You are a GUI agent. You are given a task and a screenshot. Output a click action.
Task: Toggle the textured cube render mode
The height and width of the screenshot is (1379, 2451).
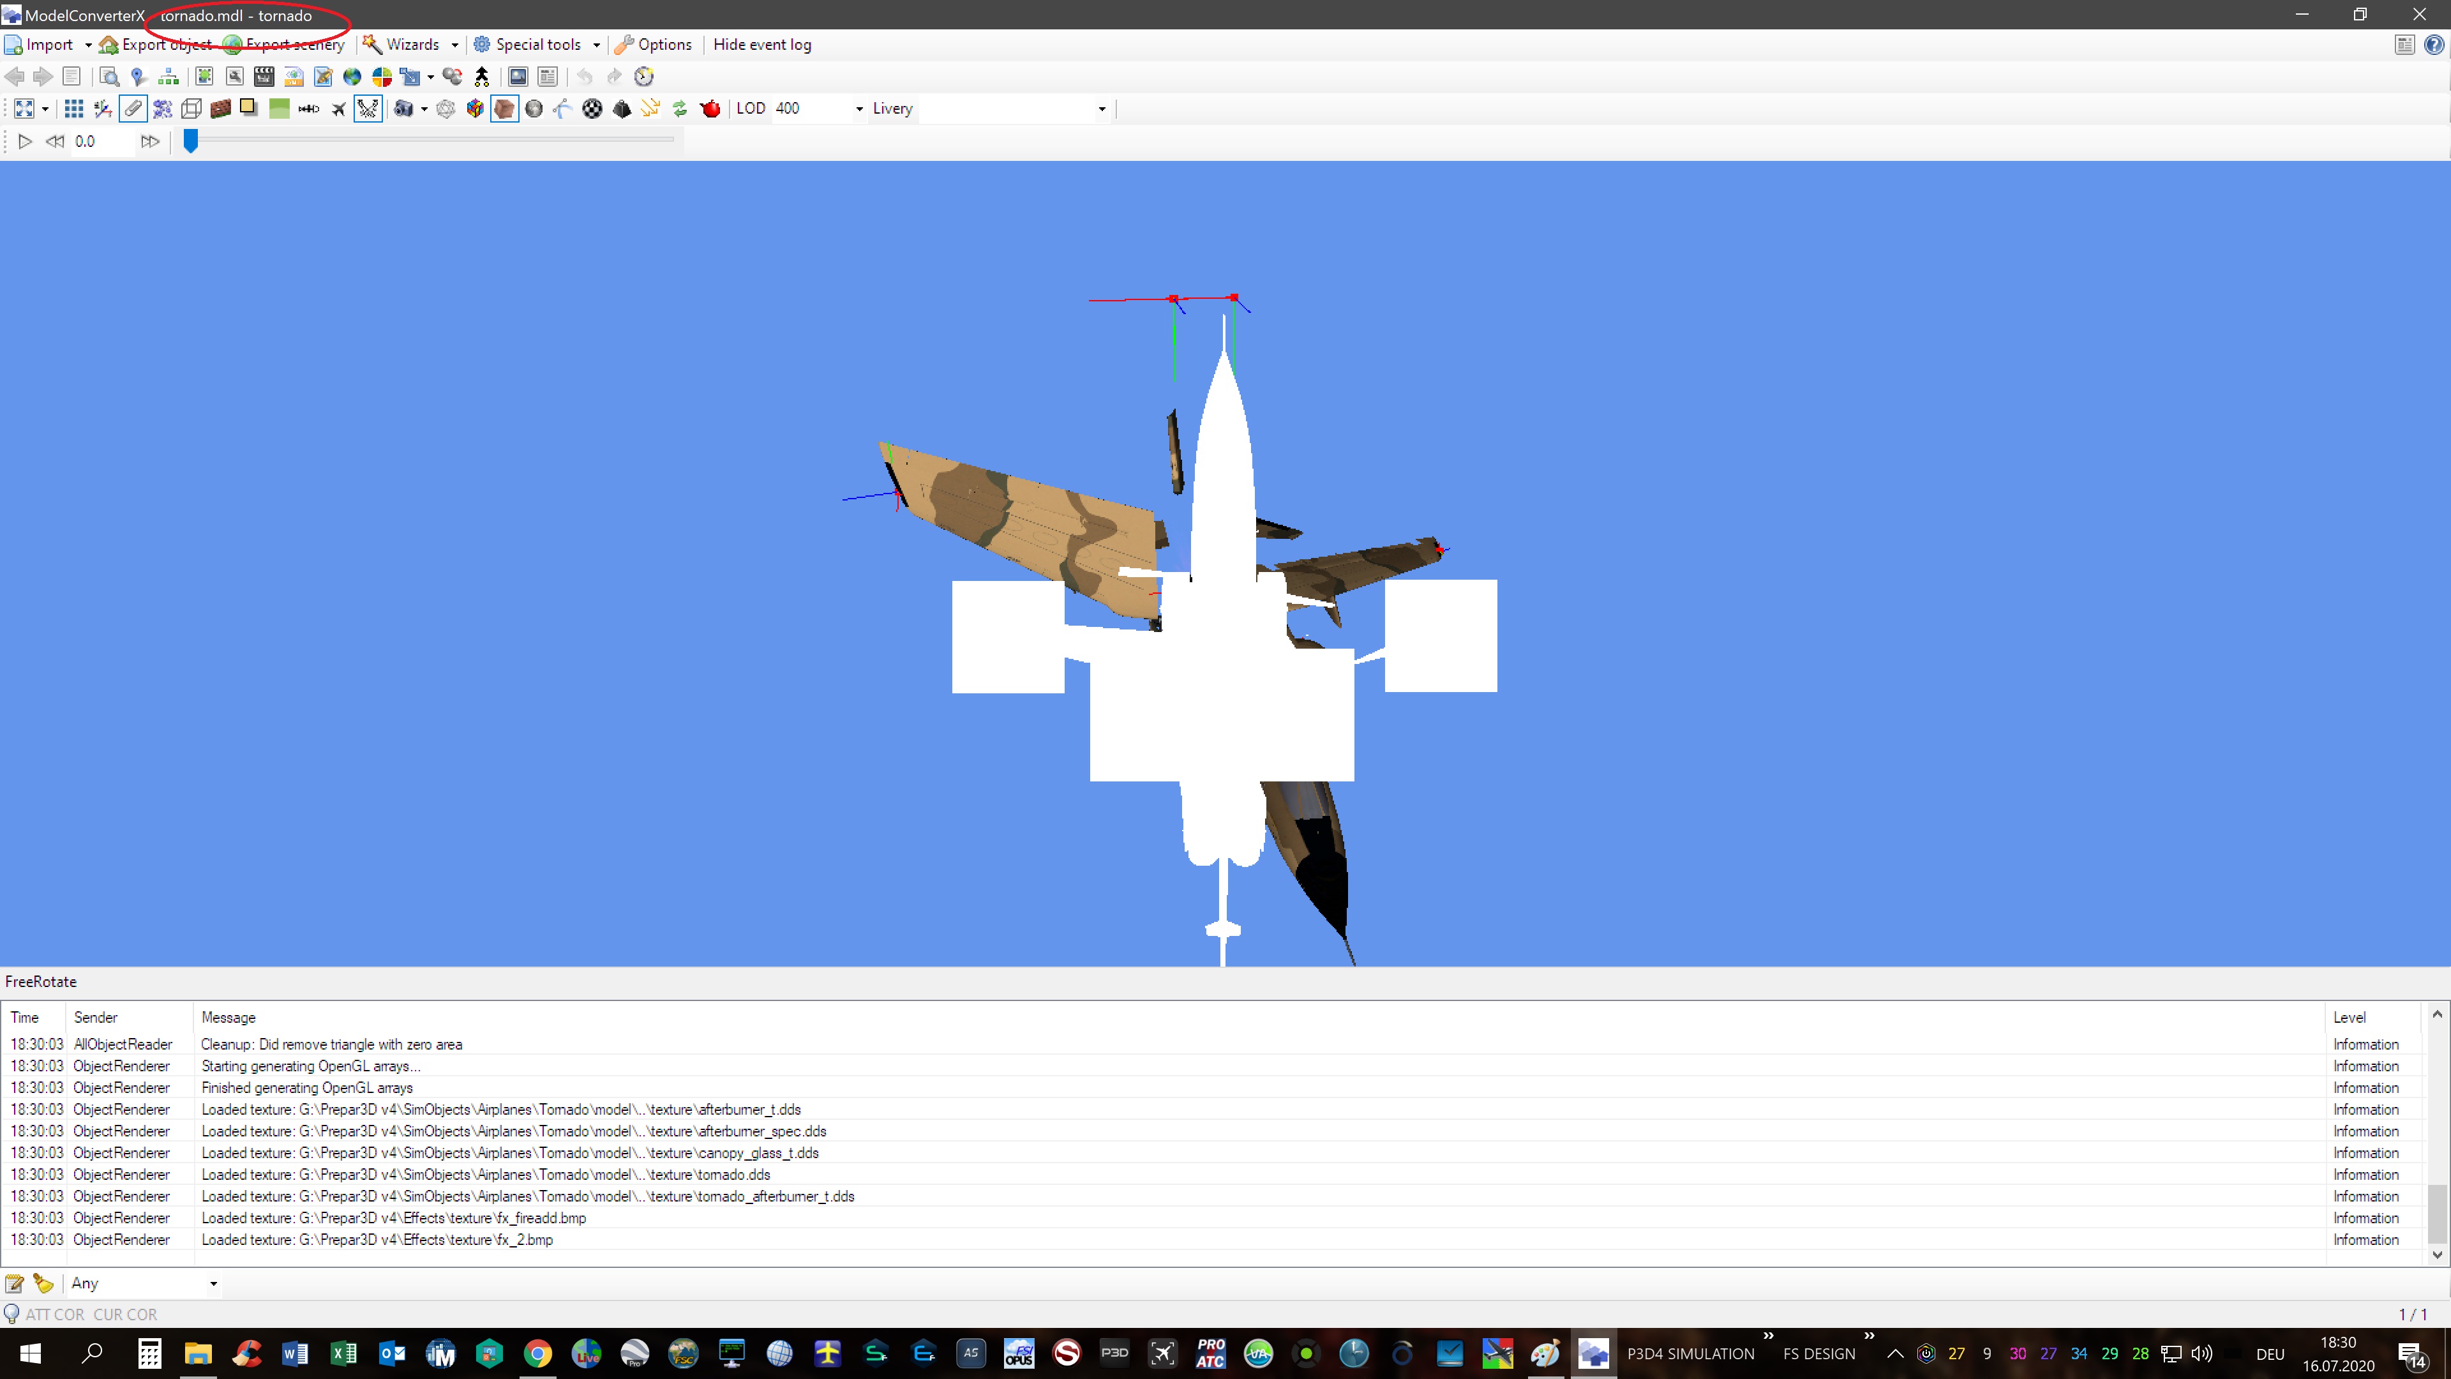coord(504,109)
